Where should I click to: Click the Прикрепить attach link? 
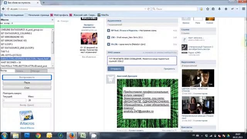tap(169, 69)
